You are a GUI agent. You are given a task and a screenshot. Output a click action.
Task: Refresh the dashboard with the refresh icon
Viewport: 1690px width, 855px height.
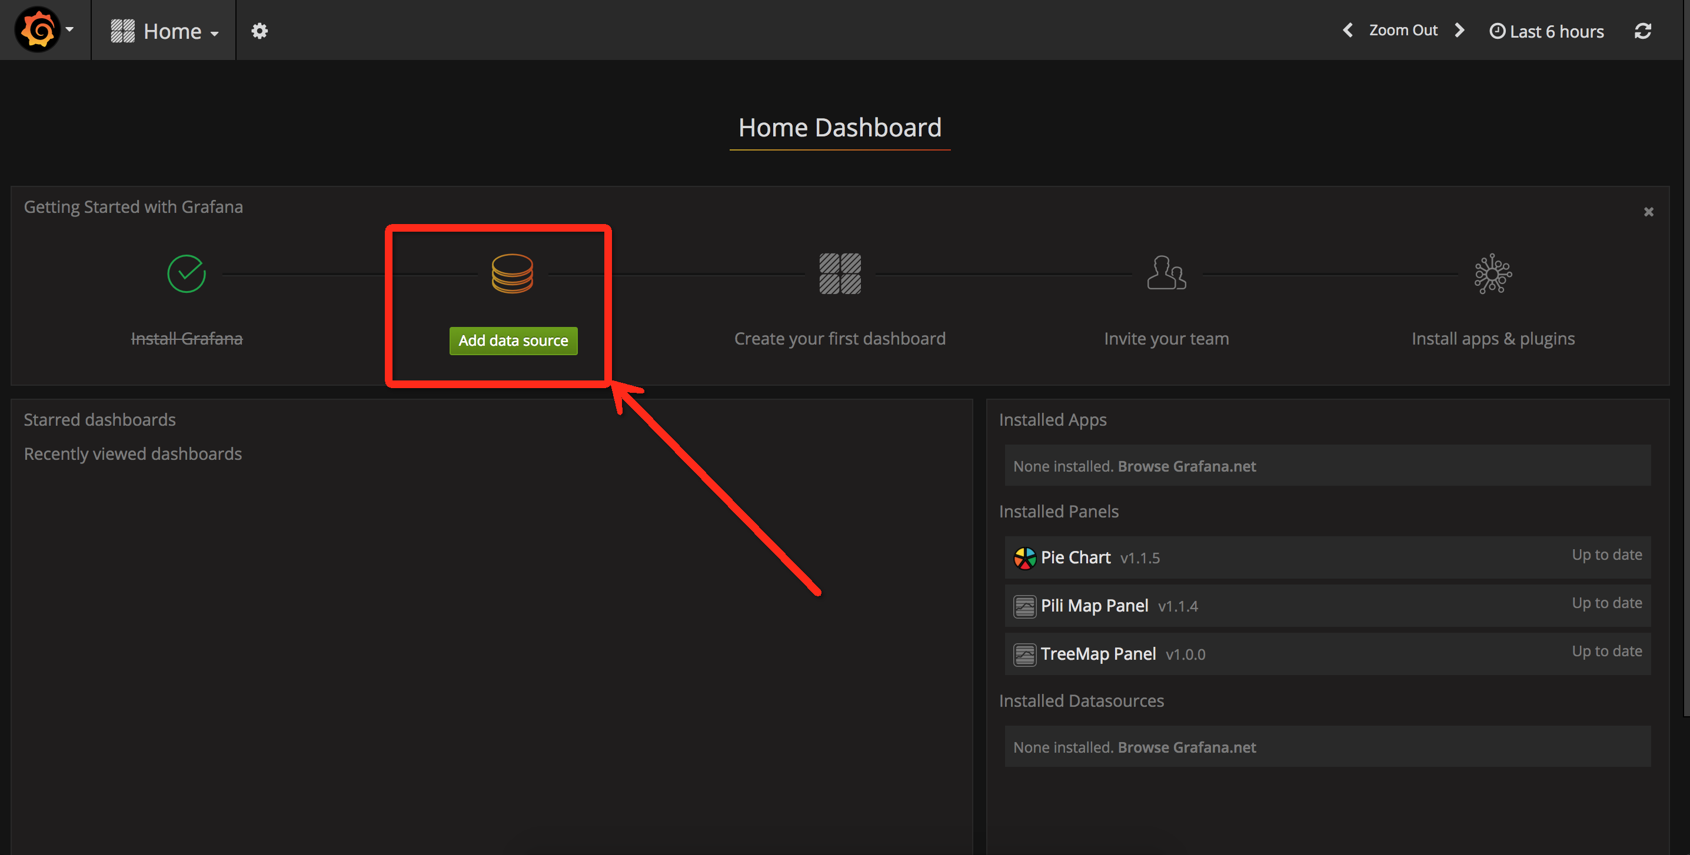[x=1643, y=31]
